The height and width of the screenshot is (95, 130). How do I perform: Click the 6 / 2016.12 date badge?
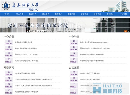9,73
